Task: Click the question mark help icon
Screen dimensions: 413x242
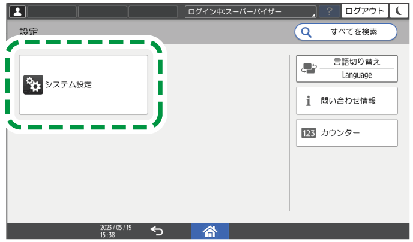Action: (329, 11)
